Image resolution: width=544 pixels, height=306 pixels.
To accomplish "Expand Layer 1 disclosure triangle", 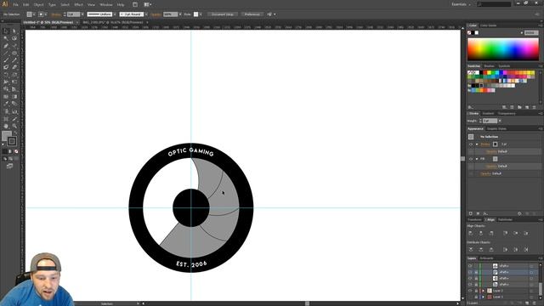I will coord(484,297).
